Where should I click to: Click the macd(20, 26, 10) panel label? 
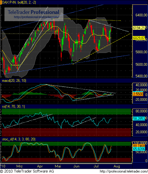click(14, 81)
